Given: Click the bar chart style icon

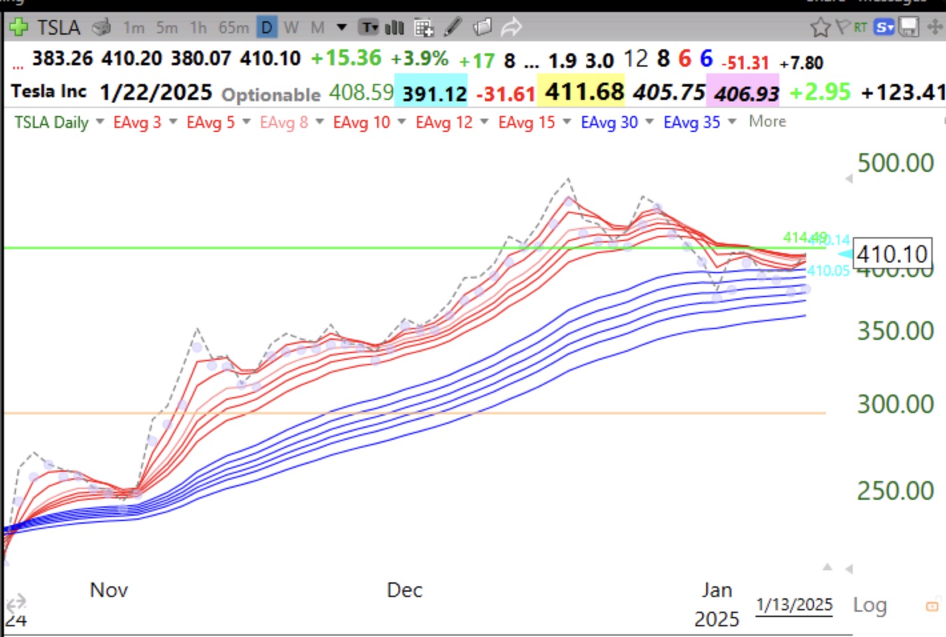Looking at the screenshot, I should click(x=394, y=27).
